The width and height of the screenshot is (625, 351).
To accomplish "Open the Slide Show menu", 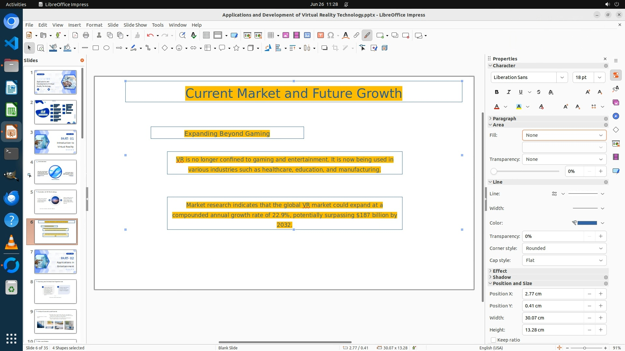I will [x=135, y=25].
